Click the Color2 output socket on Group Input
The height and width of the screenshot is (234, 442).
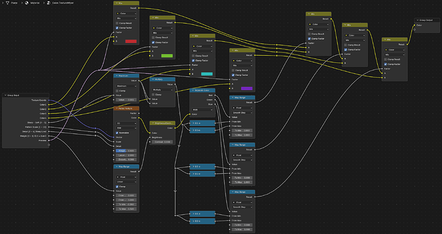49,109
